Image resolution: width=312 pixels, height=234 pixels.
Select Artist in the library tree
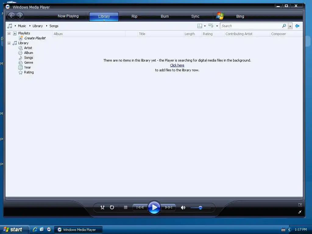pyautogui.click(x=28, y=48)
